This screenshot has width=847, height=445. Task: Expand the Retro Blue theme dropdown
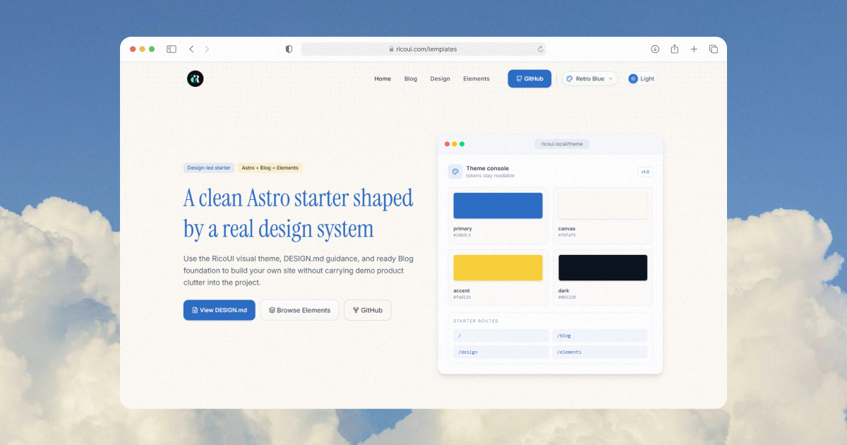click(590, 79)
